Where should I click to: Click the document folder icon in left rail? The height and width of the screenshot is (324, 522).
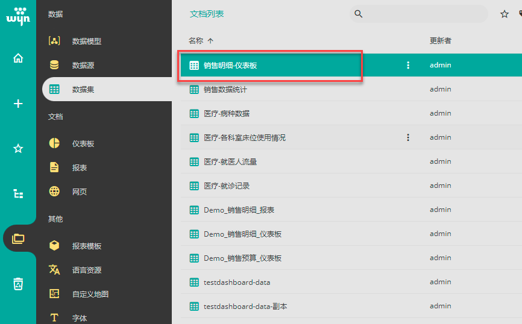pyautogui.click(x=18, y=238)
